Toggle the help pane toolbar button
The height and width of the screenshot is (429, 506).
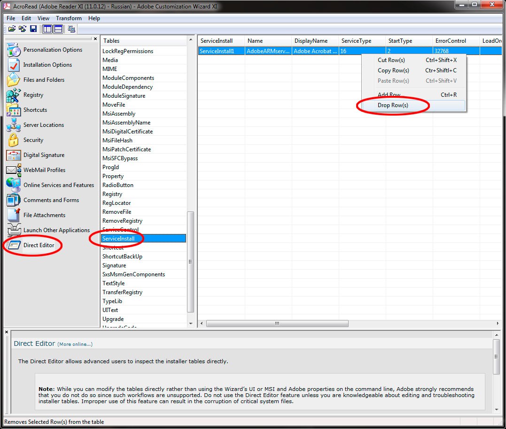click(58, 29)
